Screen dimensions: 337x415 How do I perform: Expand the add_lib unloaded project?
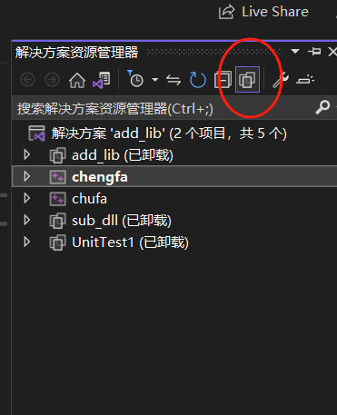point(27,154)
